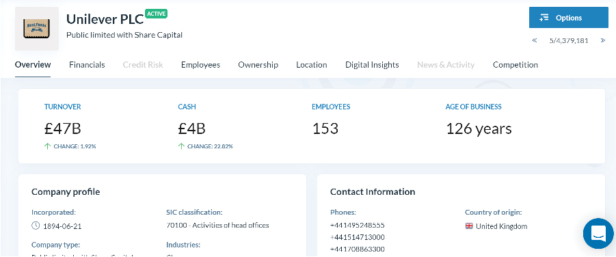Click the phone number ending 8555
The image size is (616, 257).
(x=358, y=225)
